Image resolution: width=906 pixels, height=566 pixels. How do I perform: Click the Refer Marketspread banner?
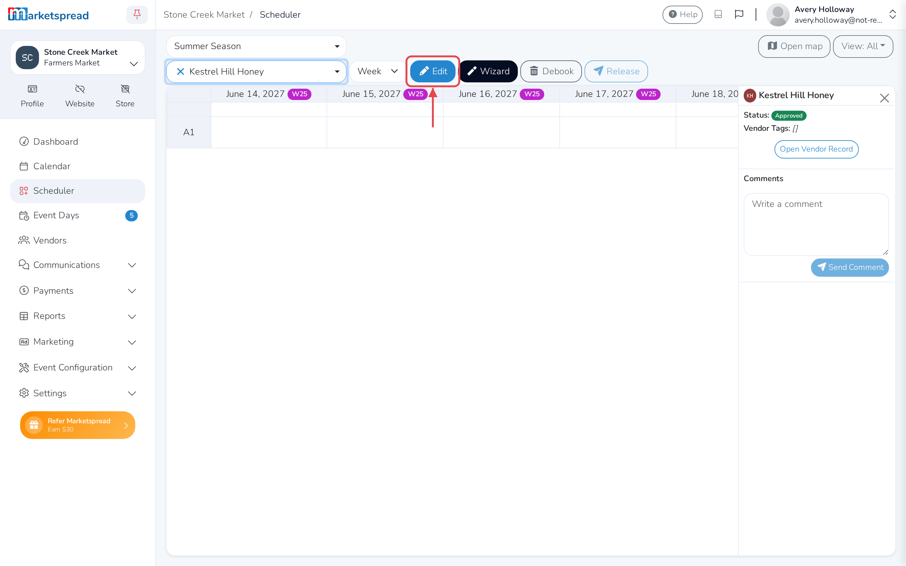pos(77,425)
